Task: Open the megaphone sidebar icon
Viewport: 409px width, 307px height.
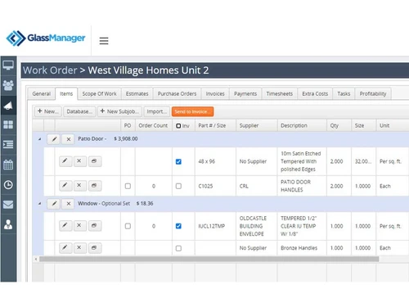Action: pos(8,106)
